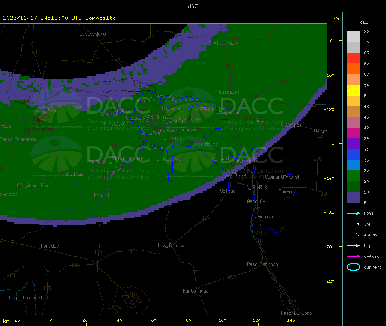Click the 'El_Desvio' map label

(100, 162)
